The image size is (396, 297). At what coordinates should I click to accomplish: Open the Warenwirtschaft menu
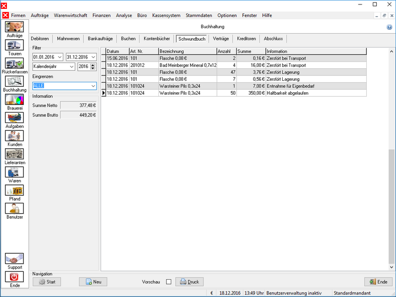(70, 15)
